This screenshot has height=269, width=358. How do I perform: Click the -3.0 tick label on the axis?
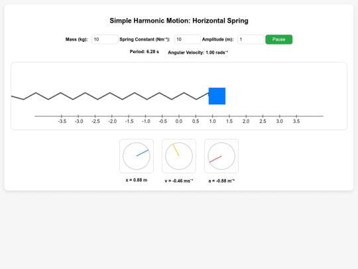[79, 122]
